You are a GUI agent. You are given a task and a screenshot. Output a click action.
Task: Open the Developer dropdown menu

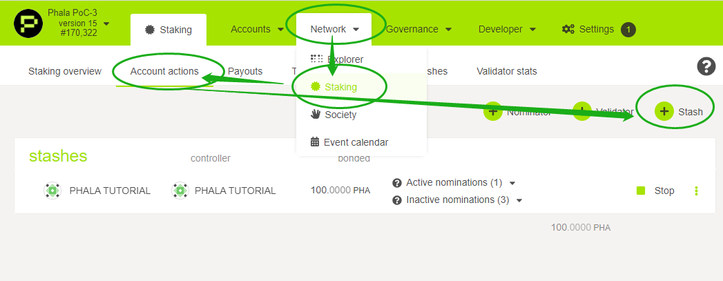click(507, 29)
